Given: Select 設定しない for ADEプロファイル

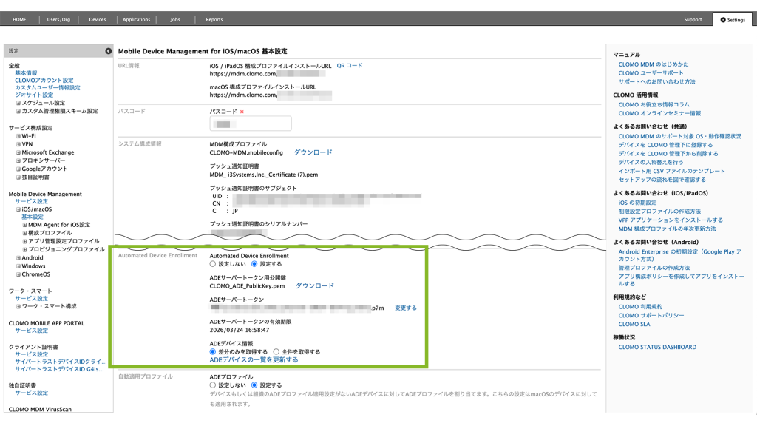Looking at the screenshot, I should point(212,385).
